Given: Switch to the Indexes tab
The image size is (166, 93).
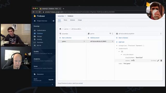Looking at the screenshot, I should [73, 20].
